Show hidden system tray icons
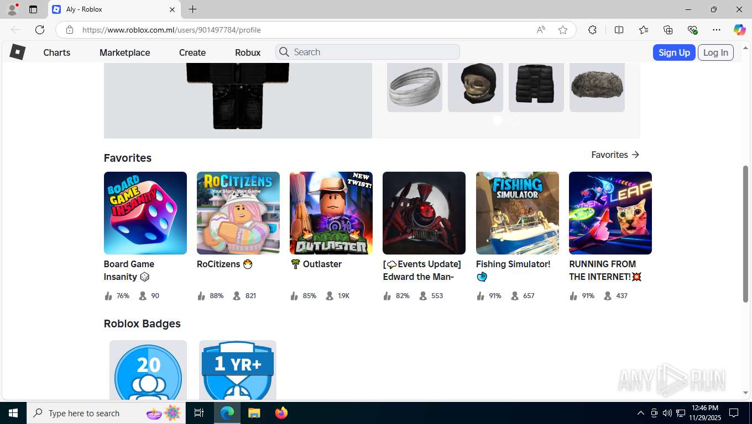The height and width of the screenshot is (424, 752). click(641, 413)
